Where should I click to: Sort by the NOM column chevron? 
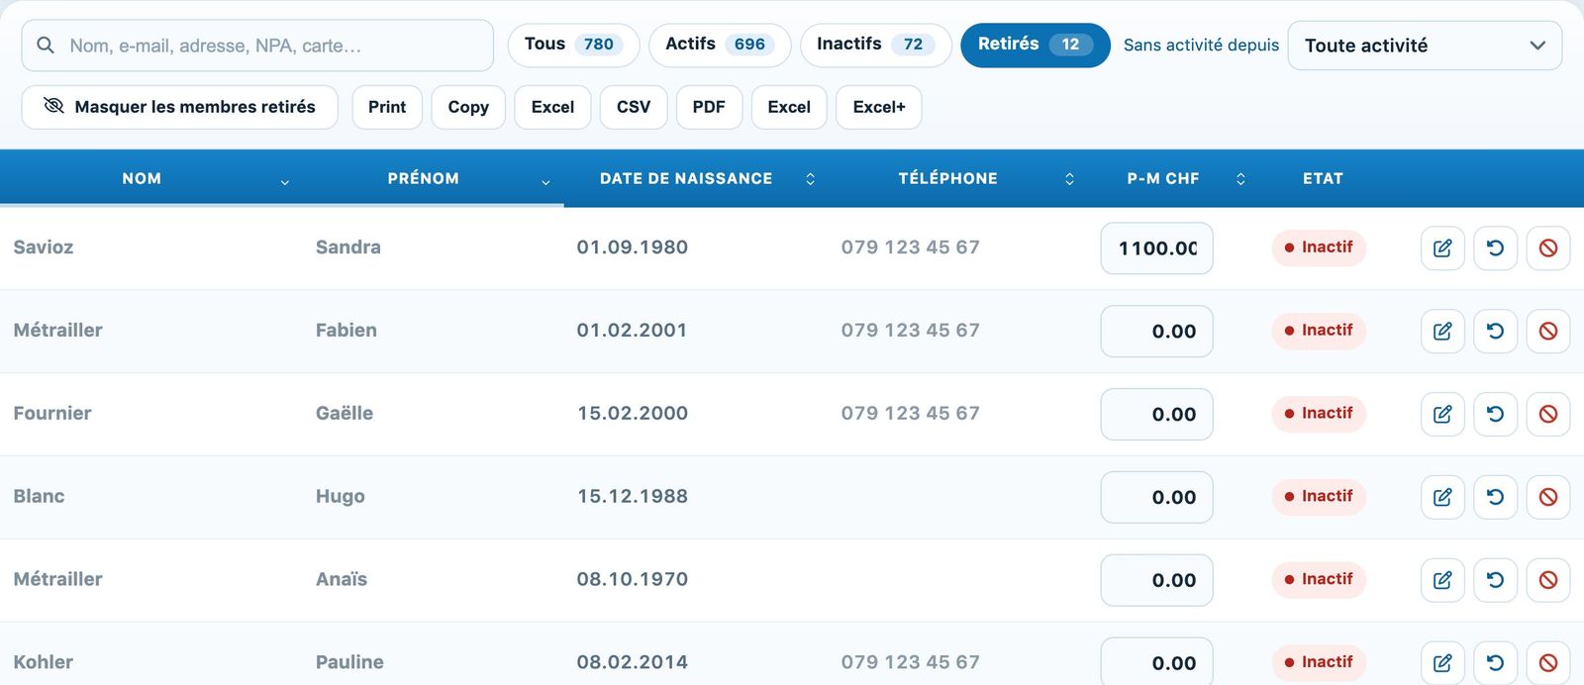pyautogui.click(x=285, y=181)
